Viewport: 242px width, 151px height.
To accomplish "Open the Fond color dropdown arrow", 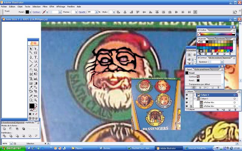I will coord(30,12).
